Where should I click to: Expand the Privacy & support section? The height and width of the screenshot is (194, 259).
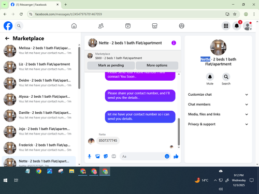pyautogui.click(x=218, y=124)
